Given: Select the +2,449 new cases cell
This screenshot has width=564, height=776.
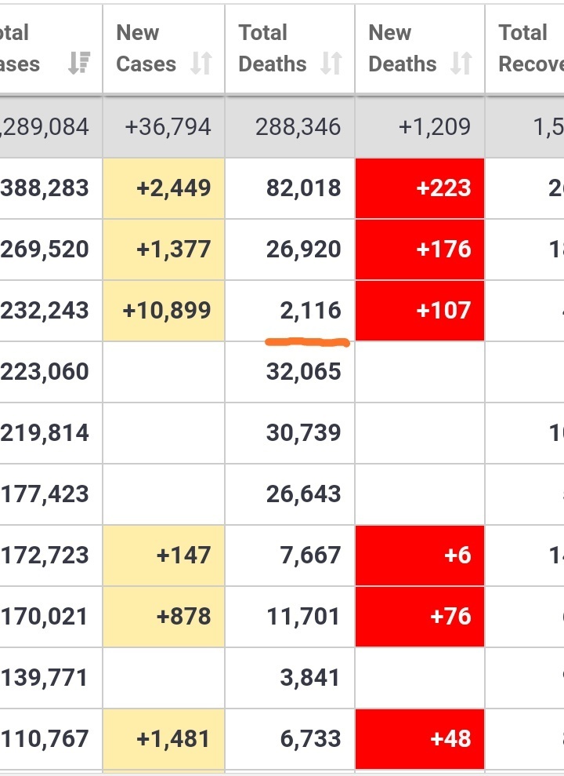Looking at the screenshot, I should click(x=172, y=188).
